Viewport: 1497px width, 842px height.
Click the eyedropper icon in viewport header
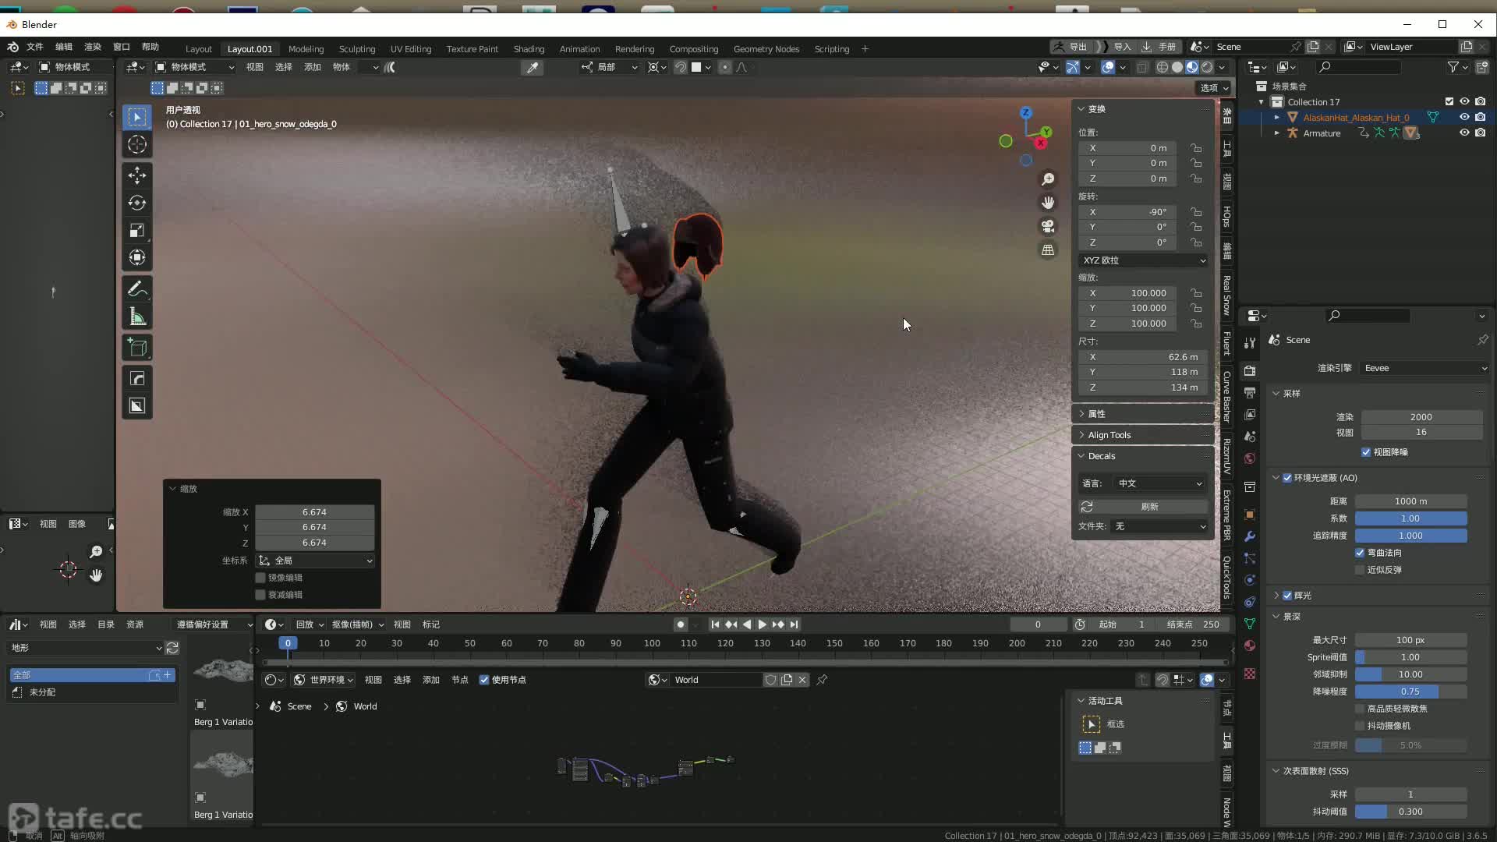point(533,68)
